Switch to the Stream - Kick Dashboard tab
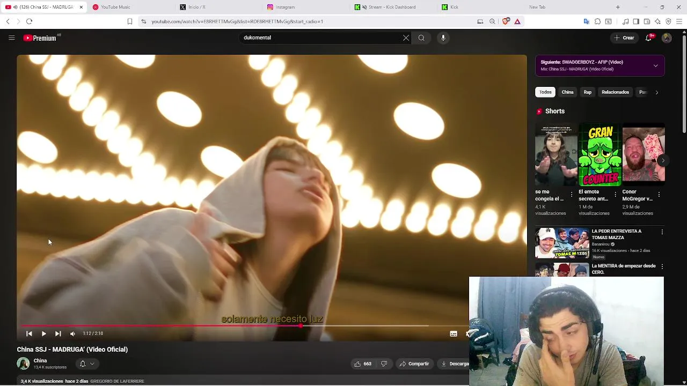The image size is (687, 386). (393, 7)
